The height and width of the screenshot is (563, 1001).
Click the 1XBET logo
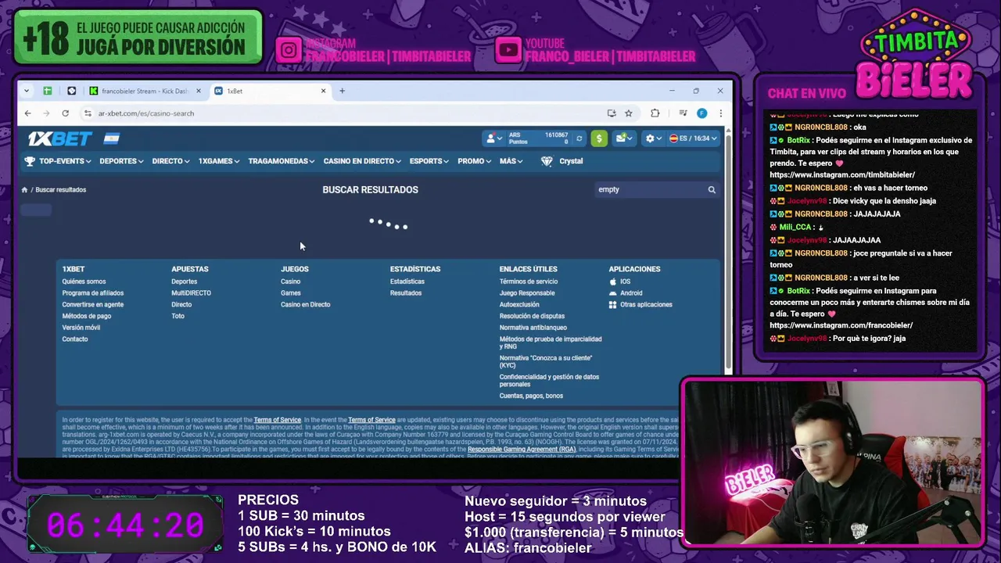[x=60, y=138]
